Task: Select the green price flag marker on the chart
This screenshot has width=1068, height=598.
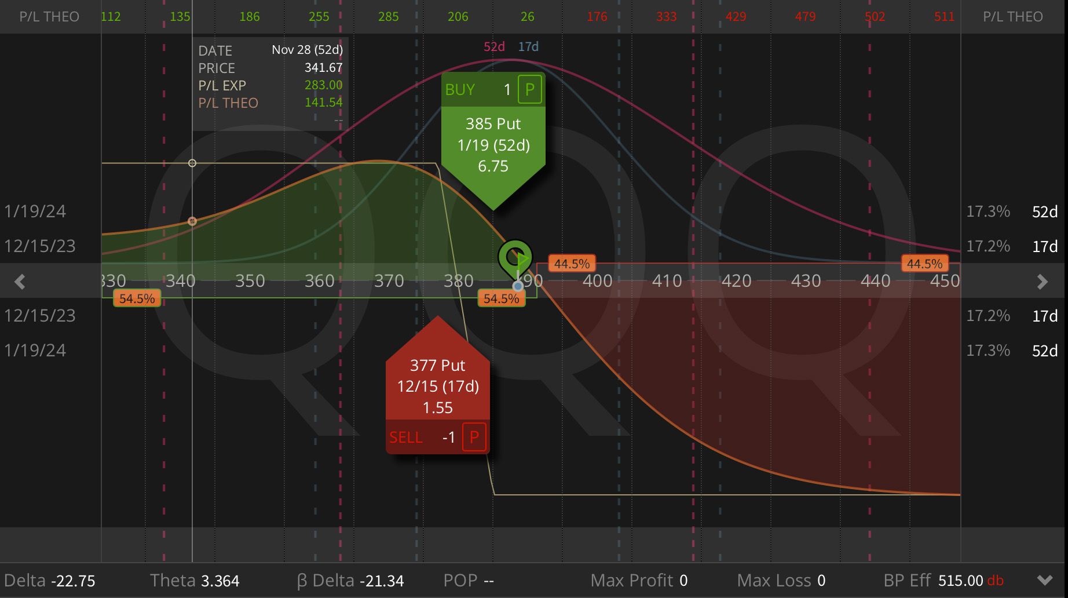Action: click(x=516, y=257)
